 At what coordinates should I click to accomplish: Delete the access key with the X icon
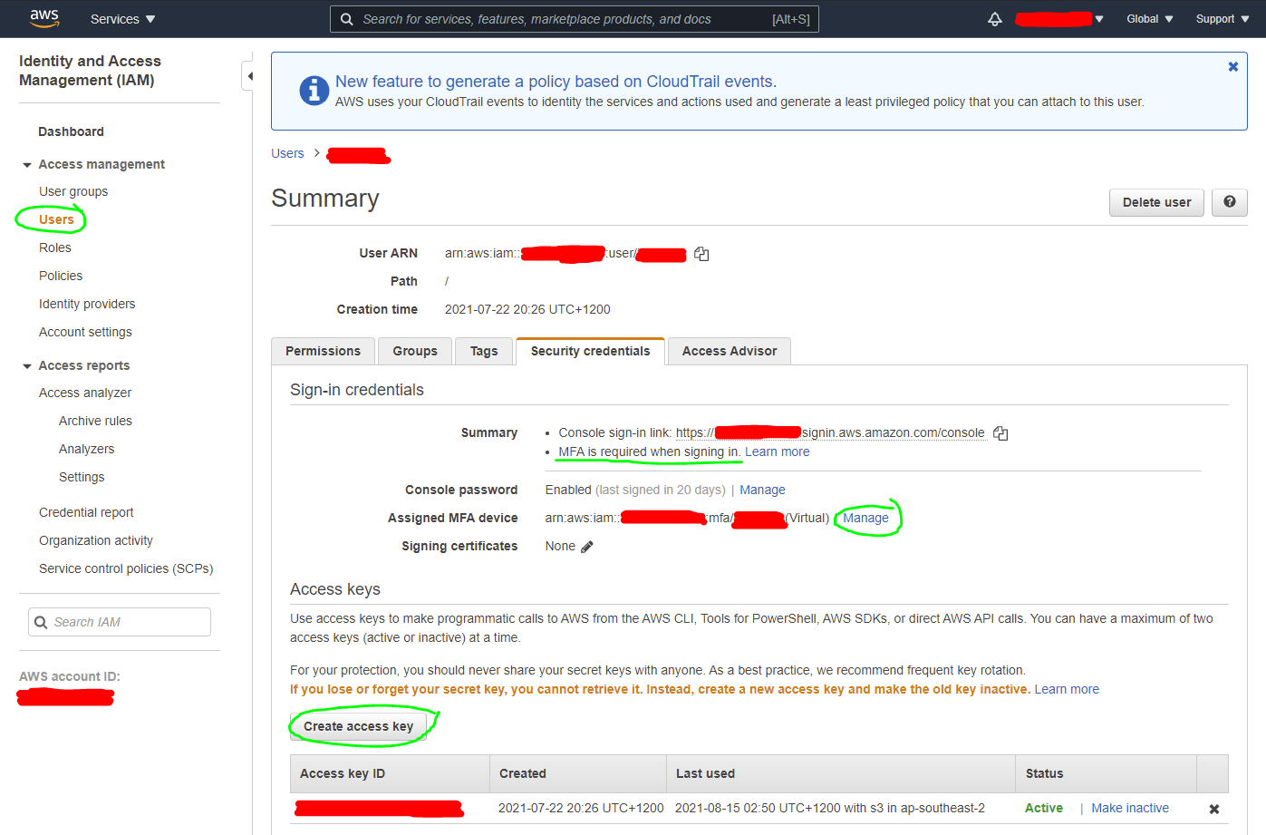(1213, 809)
